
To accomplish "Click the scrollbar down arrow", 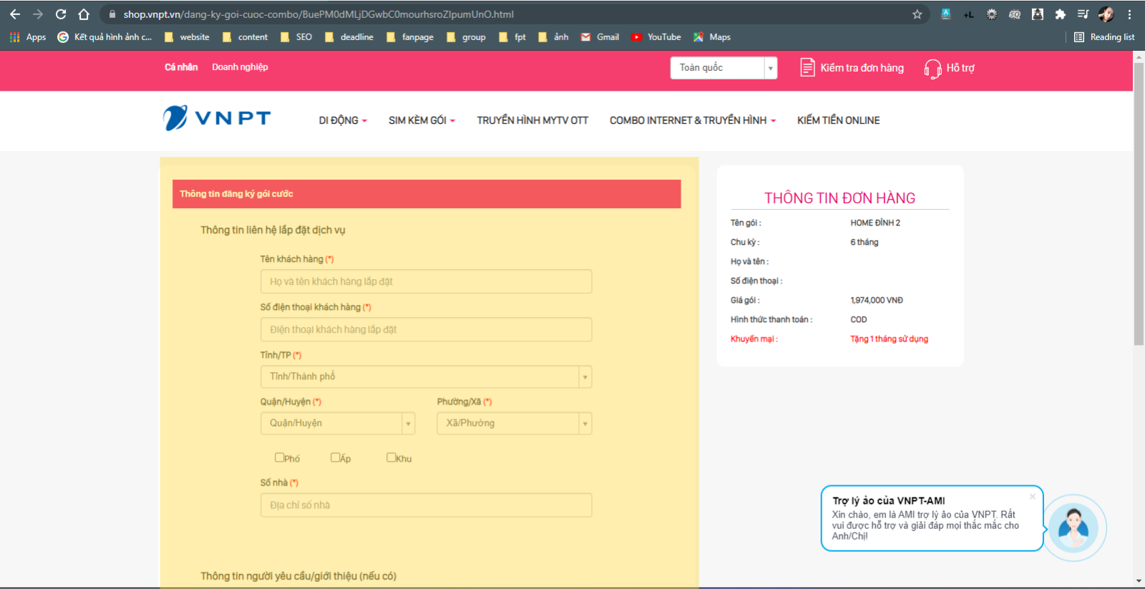I will (1139, 581).
